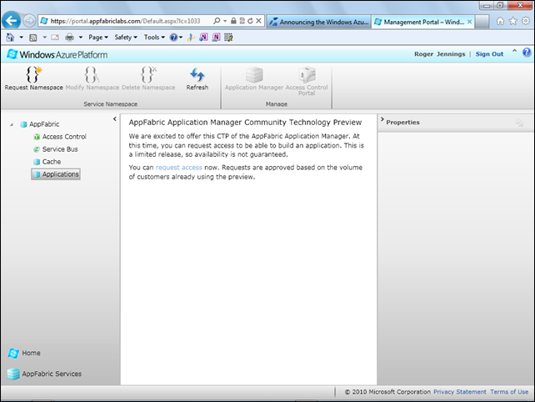Viewport: 535px width, 402px height.
Task: Open Favorites star icon
Action: (512, 21)
